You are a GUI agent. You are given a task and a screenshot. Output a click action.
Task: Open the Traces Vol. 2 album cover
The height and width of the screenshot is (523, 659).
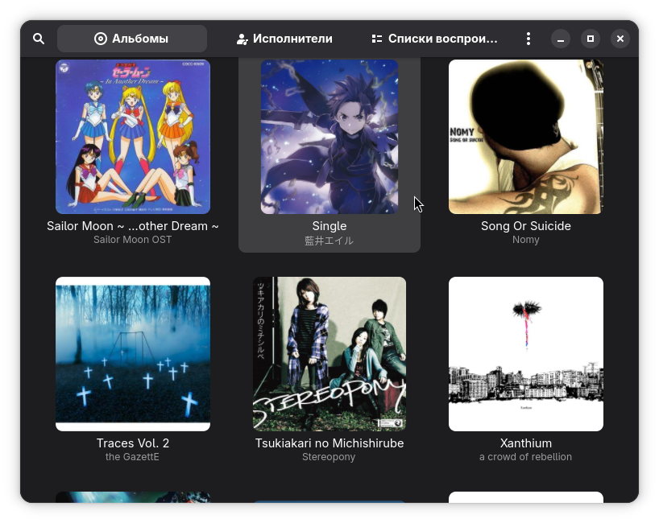tap(133, 354)
